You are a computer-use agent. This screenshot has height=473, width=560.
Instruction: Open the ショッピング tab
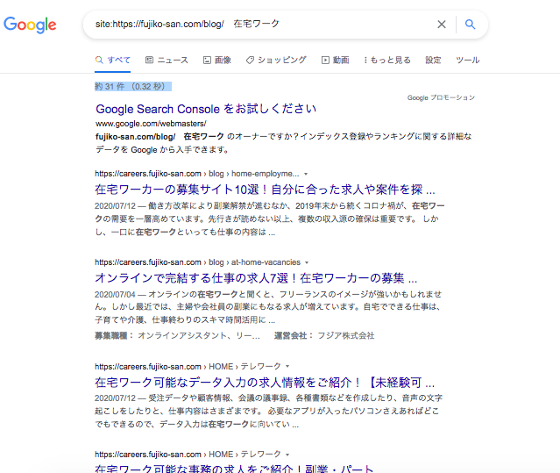coord(276,60)
